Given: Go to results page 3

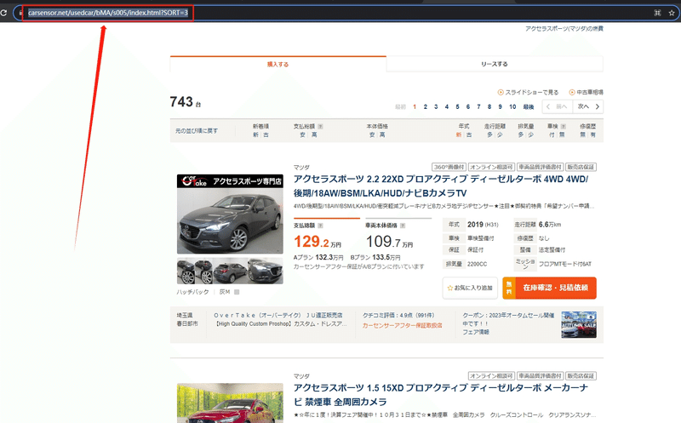Looking at the screenshot, I should (436, 106).
